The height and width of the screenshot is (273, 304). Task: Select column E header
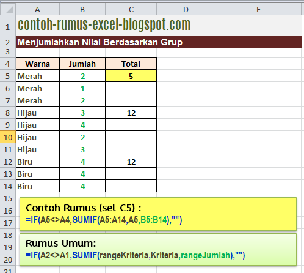(x=258, y=9)
